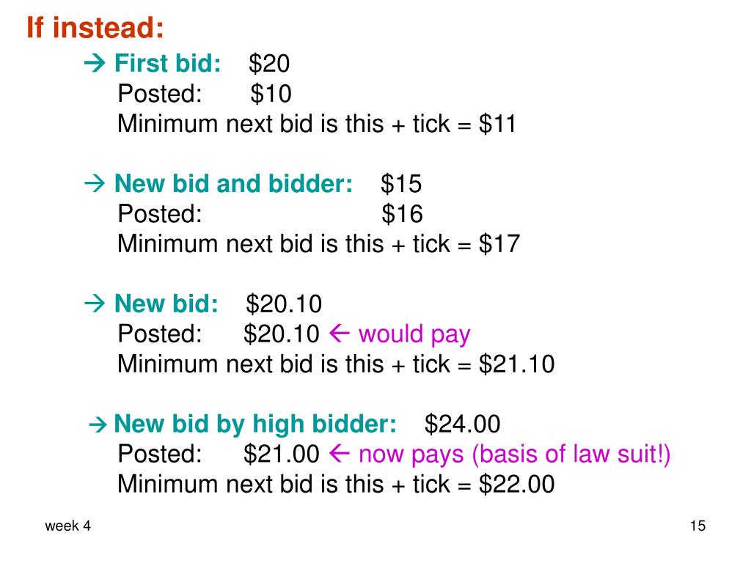751x563 pixels.
Task: Click the 'New bid by high bidder:' heading
Action: (x=255, y=424)
